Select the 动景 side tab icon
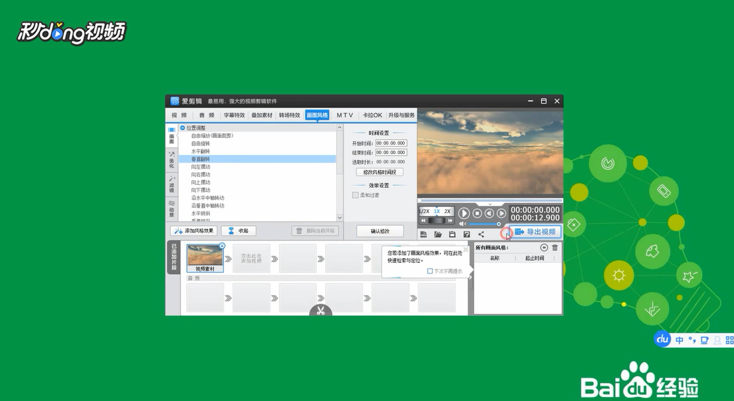Viewport: 734px width, 401px height. pos(172,209)
